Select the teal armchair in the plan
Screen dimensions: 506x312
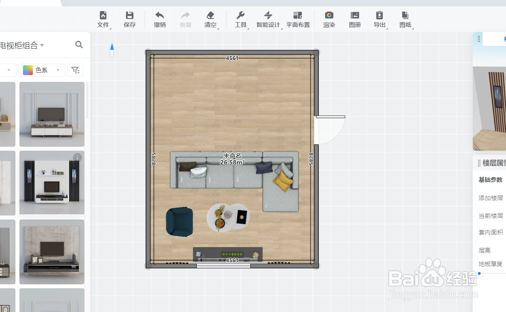pyautogui.click(x=179, y=222)
